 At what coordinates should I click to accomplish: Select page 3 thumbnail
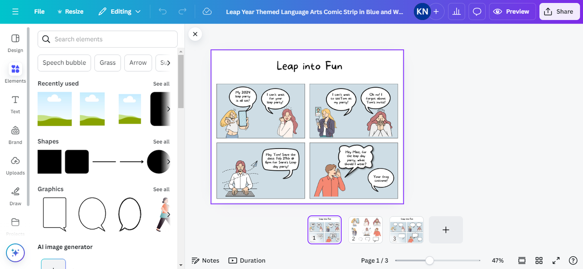tap(406, 230)
